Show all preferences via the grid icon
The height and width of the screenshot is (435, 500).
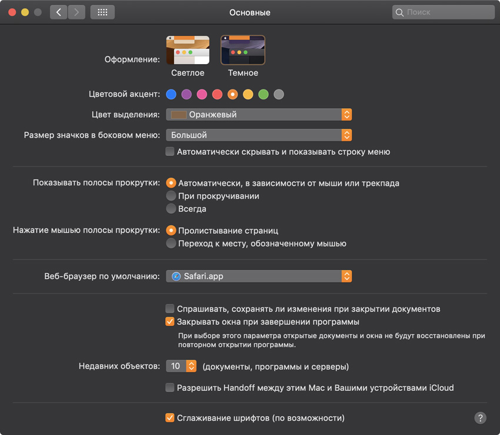[x=102, y=12]
